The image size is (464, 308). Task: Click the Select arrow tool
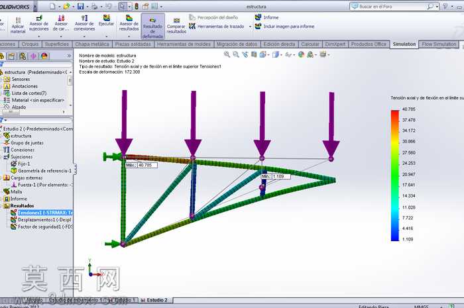tap(122, 6)
